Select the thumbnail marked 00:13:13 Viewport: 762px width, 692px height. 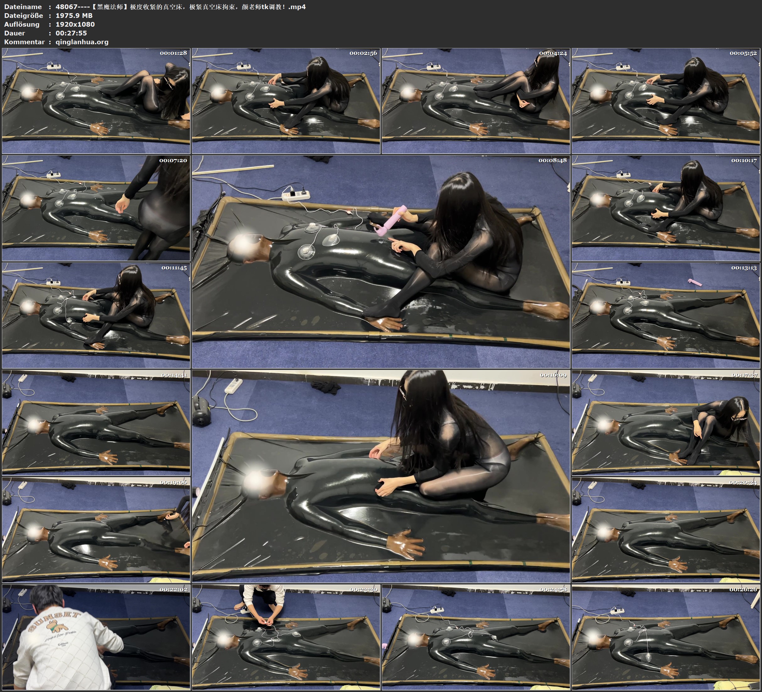(x=666, y=315)
